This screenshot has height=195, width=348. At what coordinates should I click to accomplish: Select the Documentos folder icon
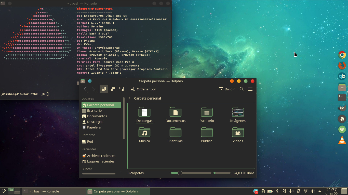pyautogui.click(x=176, y=112)
